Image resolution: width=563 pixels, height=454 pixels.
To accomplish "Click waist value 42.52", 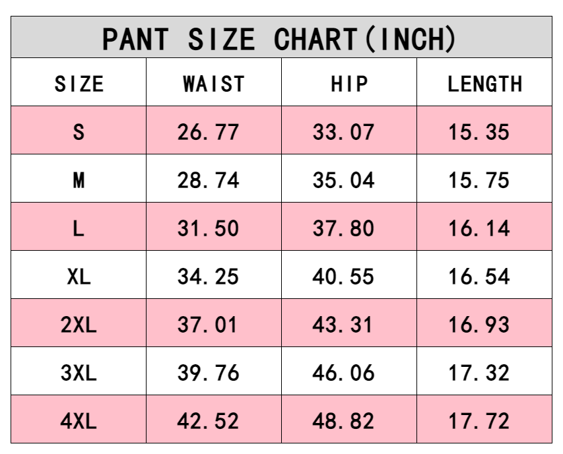I will [208, 421].
